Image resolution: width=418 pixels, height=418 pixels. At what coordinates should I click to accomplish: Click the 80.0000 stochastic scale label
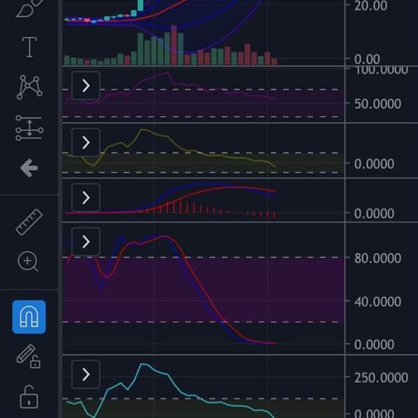[378, 258]
